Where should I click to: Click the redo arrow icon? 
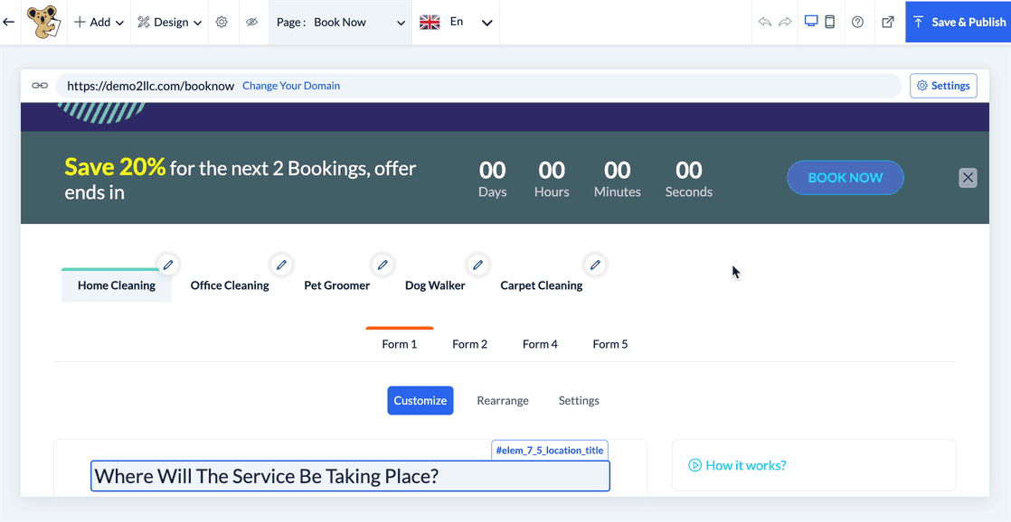pos(785,22)
